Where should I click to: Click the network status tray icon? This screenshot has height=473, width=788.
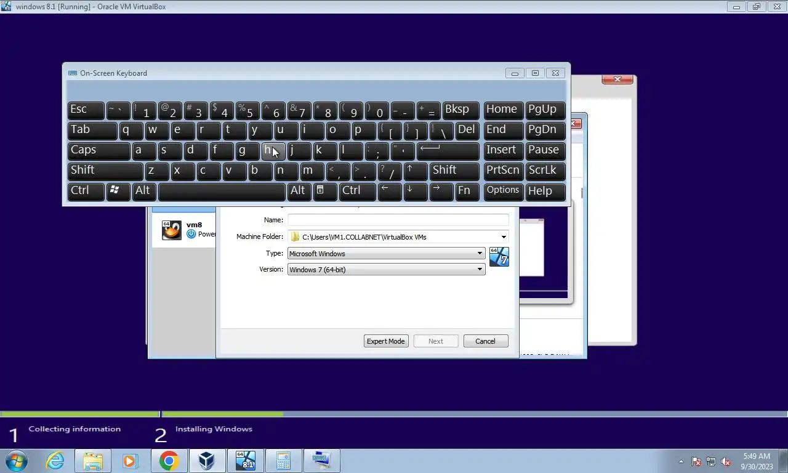[711, 461]
